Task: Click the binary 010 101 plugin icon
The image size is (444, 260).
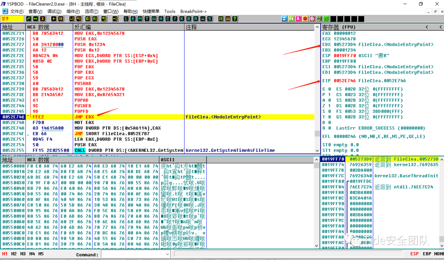Action: 319,19
